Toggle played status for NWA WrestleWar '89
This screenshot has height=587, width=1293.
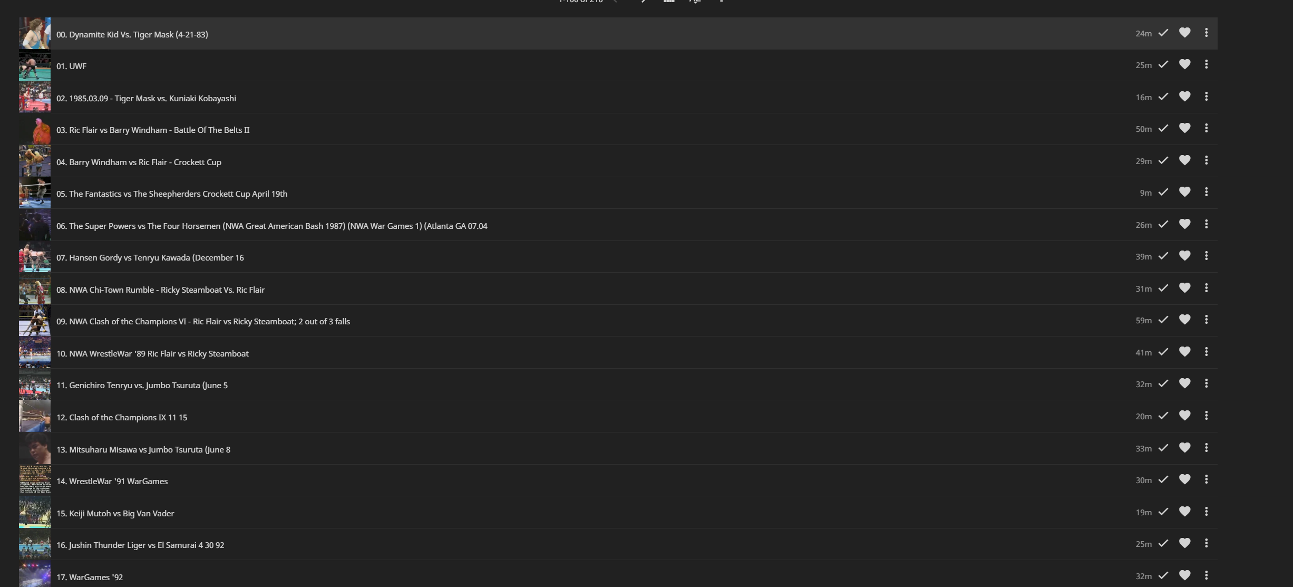click(x=1163, y=352)
